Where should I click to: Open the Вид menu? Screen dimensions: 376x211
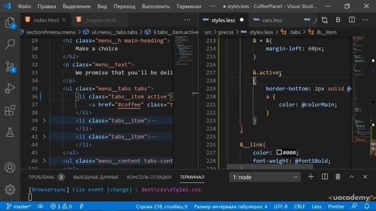click(102, 6)
